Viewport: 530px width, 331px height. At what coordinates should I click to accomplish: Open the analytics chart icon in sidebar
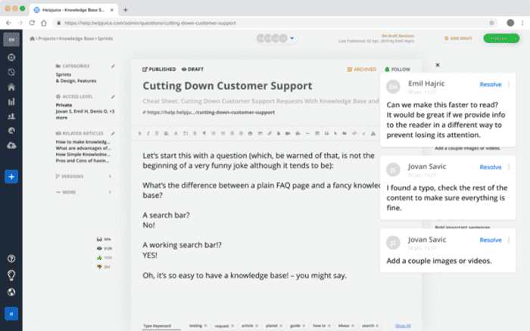point(11,102)
